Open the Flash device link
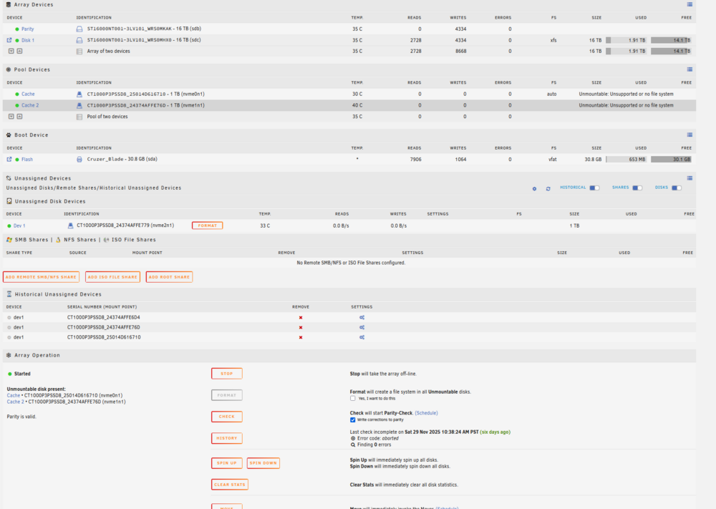The height and width of the screenshot is (509, 716). click(27, 160)
